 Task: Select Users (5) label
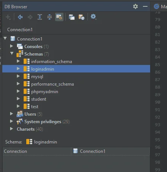(33, 114)
